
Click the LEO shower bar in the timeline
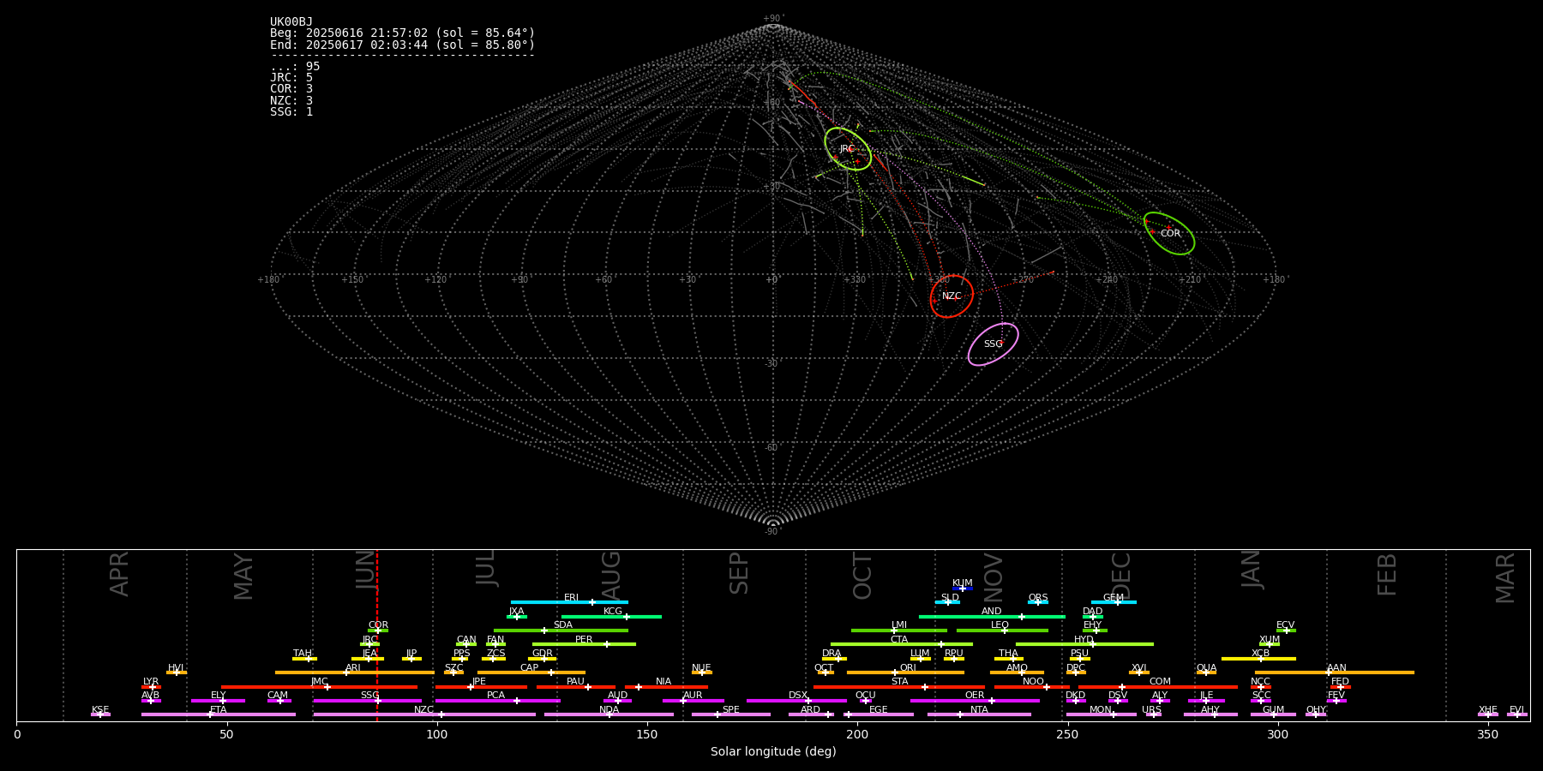pos(1002,631)
